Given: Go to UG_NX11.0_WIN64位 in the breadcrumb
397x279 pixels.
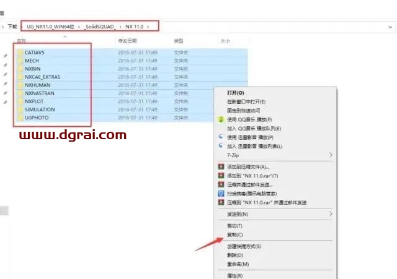Looking at the screenshot, I should [50, 27].
